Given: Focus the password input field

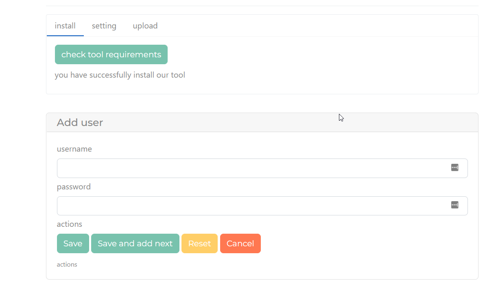Looking at the screenshot, I should tap(262, 206).
